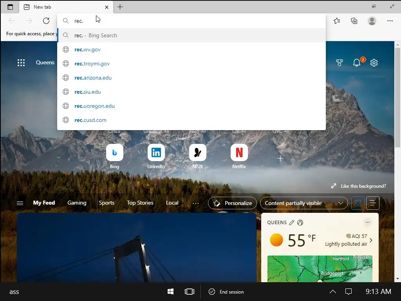Open the Windows Start button
Image resolution: width=401 pixels, height=301 pixels.
tap(171, 292)
